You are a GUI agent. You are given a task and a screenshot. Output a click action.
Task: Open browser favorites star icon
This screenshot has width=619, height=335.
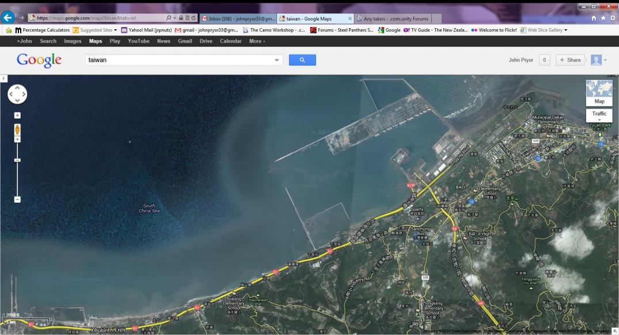coord(603,18)
